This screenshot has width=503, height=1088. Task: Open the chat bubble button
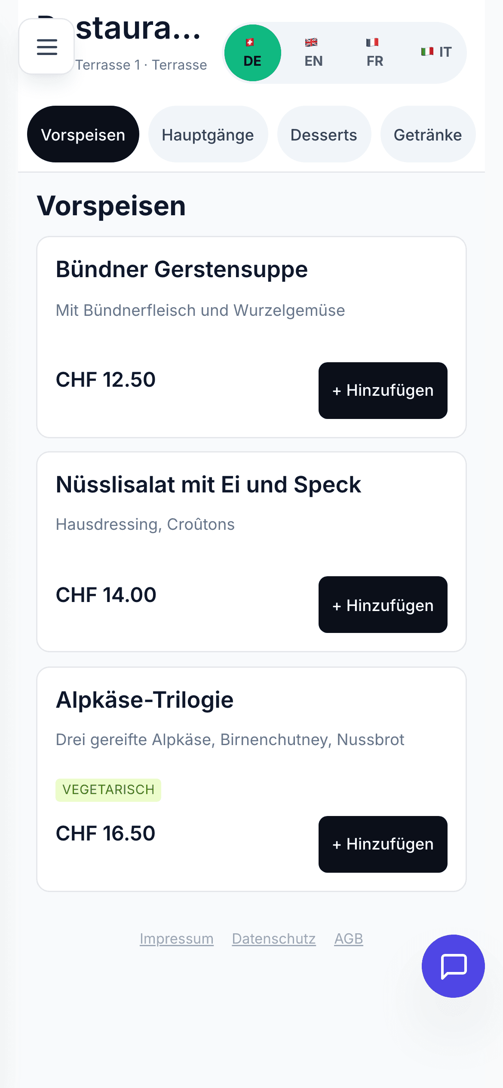pos(453,966)
